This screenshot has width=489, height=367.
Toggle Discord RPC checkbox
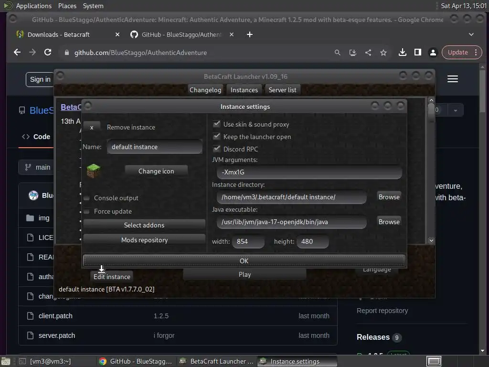[x=217, y=149]
